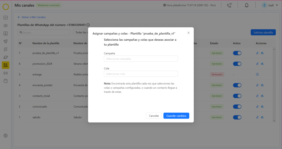Click the Buscar template search field
Viewport: 282px width, 149px height.
click(x=44, y=32)
